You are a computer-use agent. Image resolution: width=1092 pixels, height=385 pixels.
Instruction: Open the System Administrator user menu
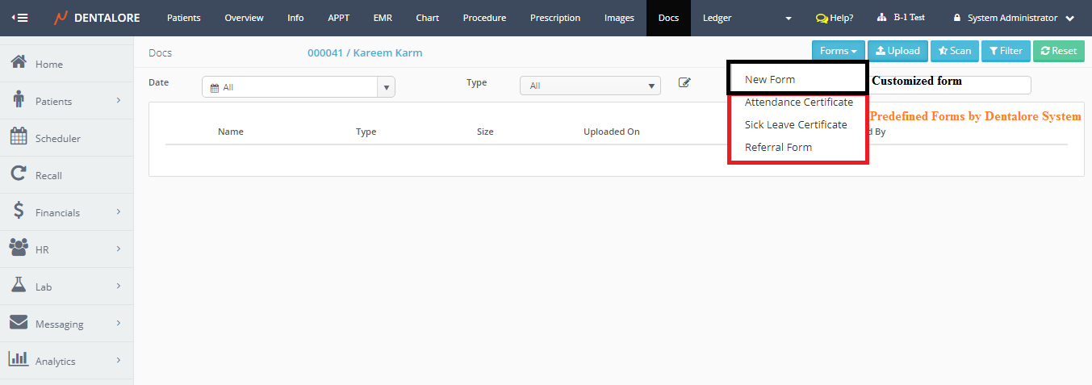(x=1013, y=18)
